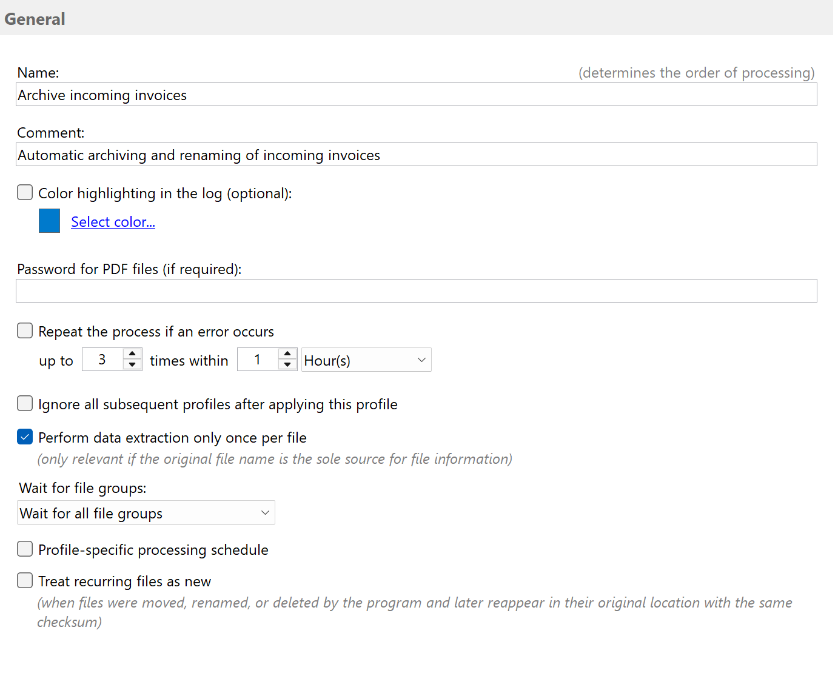Change file group waiting mode
838x690 pixels.
[146, 512]
